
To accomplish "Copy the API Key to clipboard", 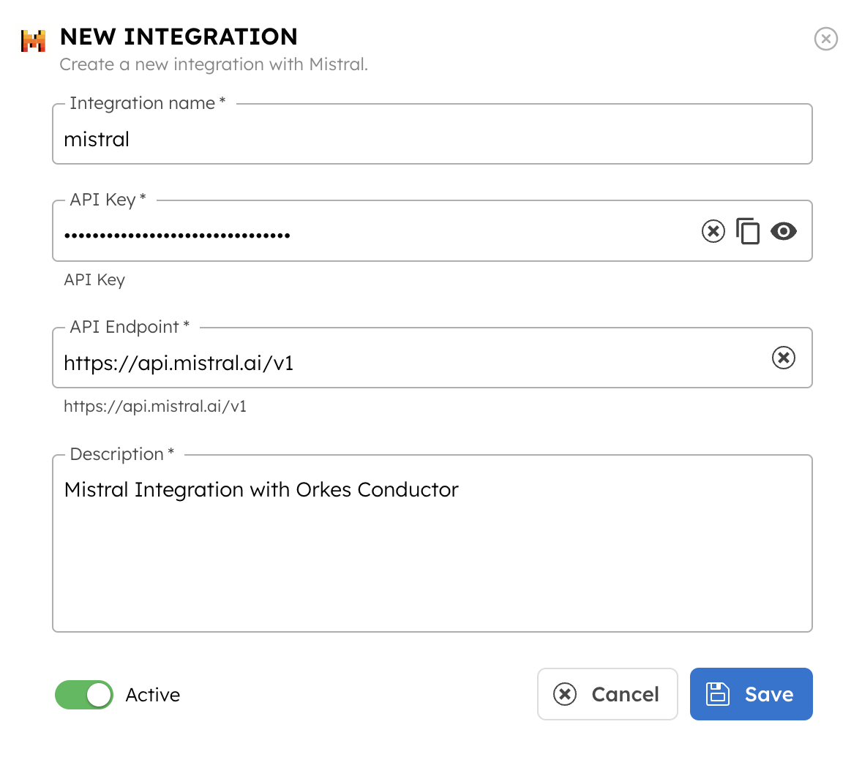I will tap(748, 231).
